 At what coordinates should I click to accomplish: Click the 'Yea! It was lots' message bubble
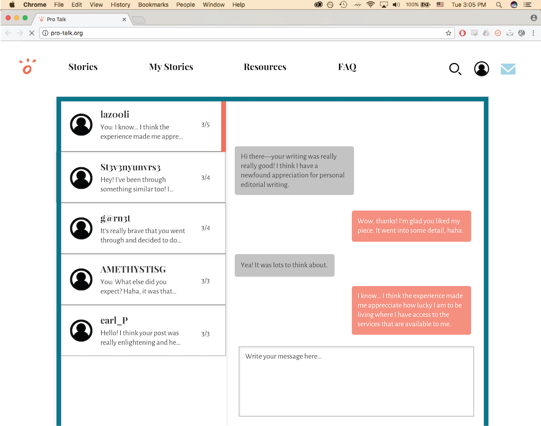tap(285, 265)
